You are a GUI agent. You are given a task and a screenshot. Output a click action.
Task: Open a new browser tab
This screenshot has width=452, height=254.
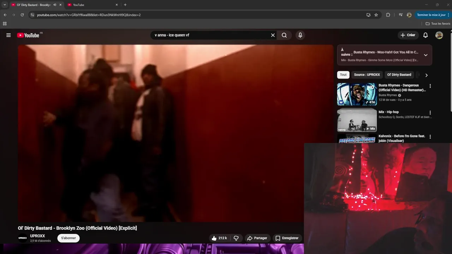[x=125, y=5]
